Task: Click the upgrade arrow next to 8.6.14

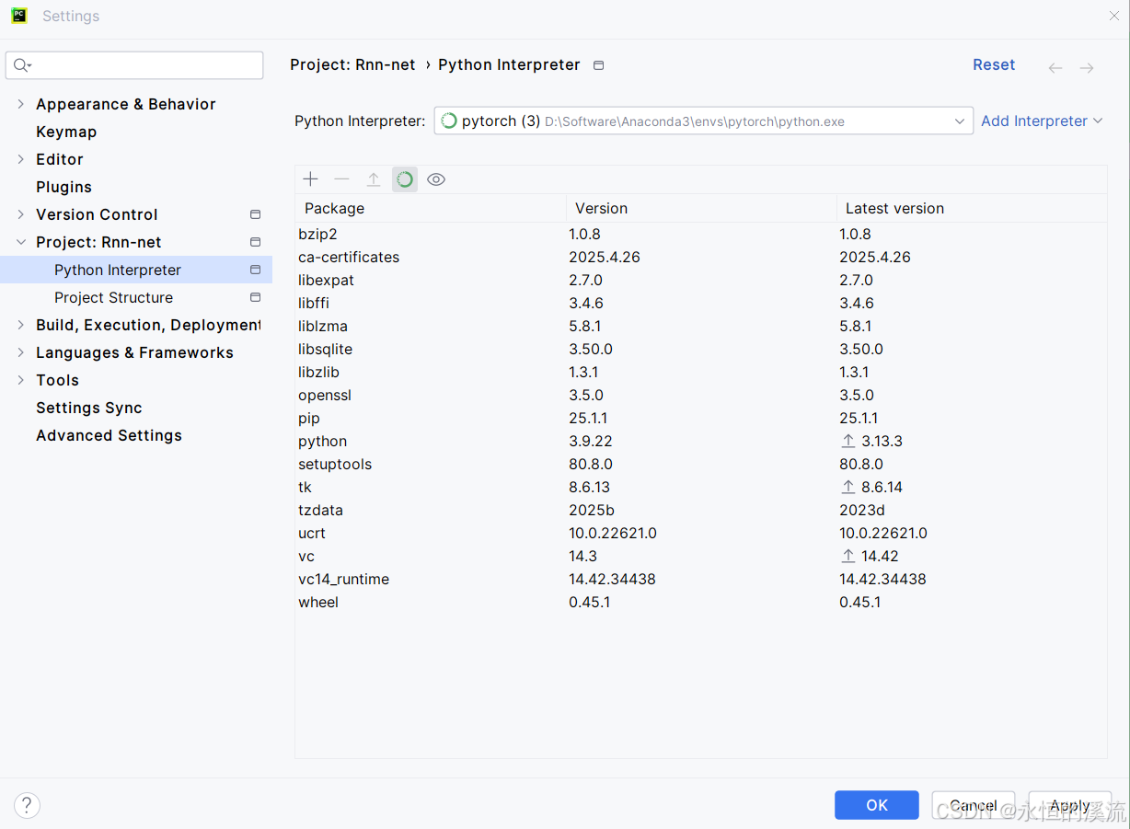Action: click(848, 488)
